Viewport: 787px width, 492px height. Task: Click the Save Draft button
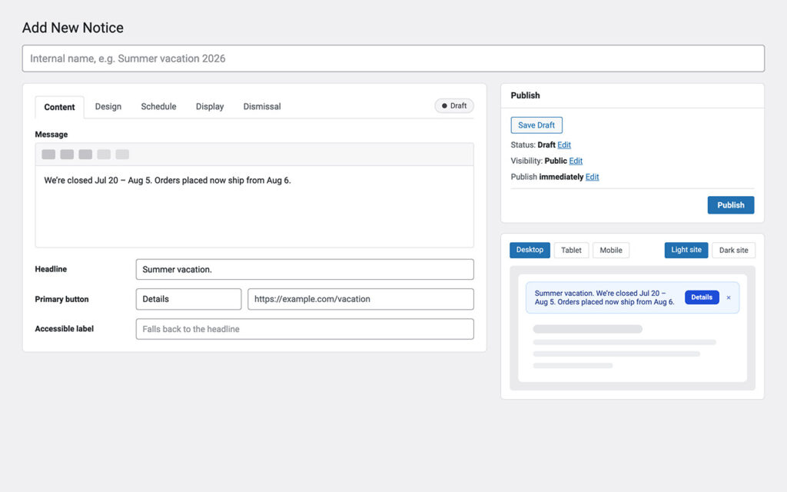(x=536, y=125)
